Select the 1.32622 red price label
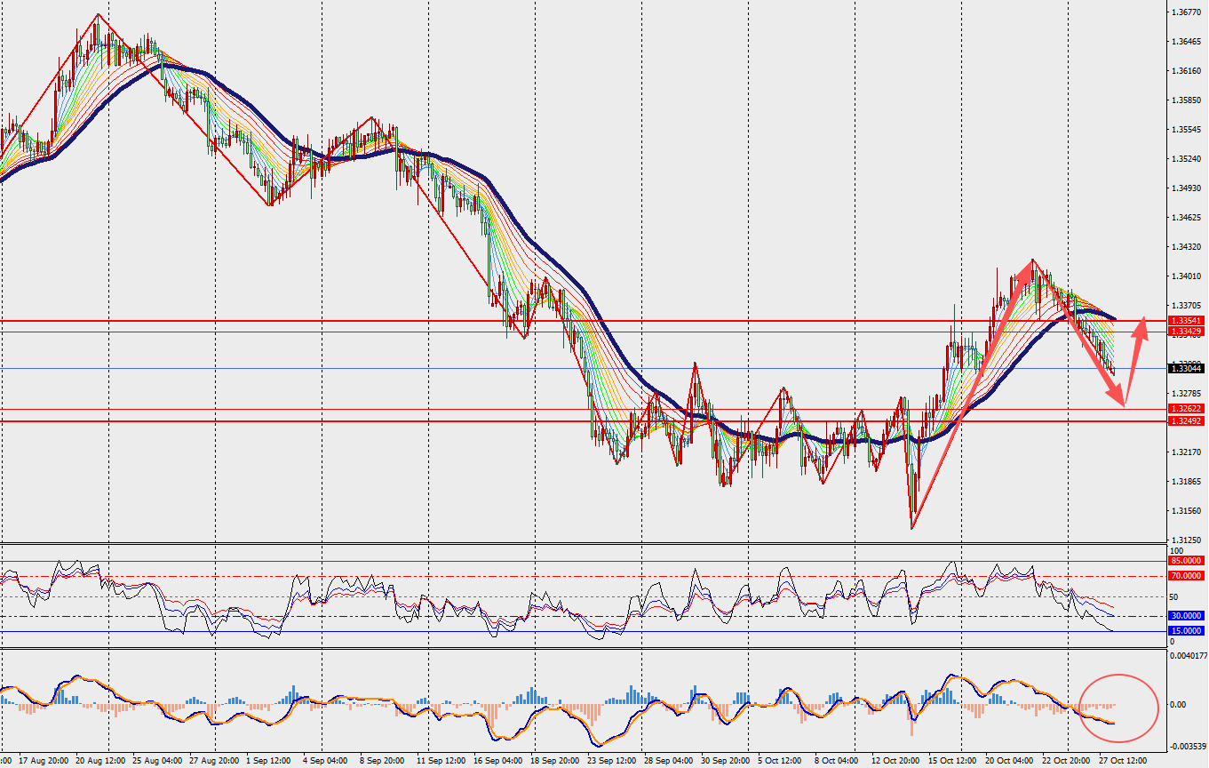 [1186, 409]
